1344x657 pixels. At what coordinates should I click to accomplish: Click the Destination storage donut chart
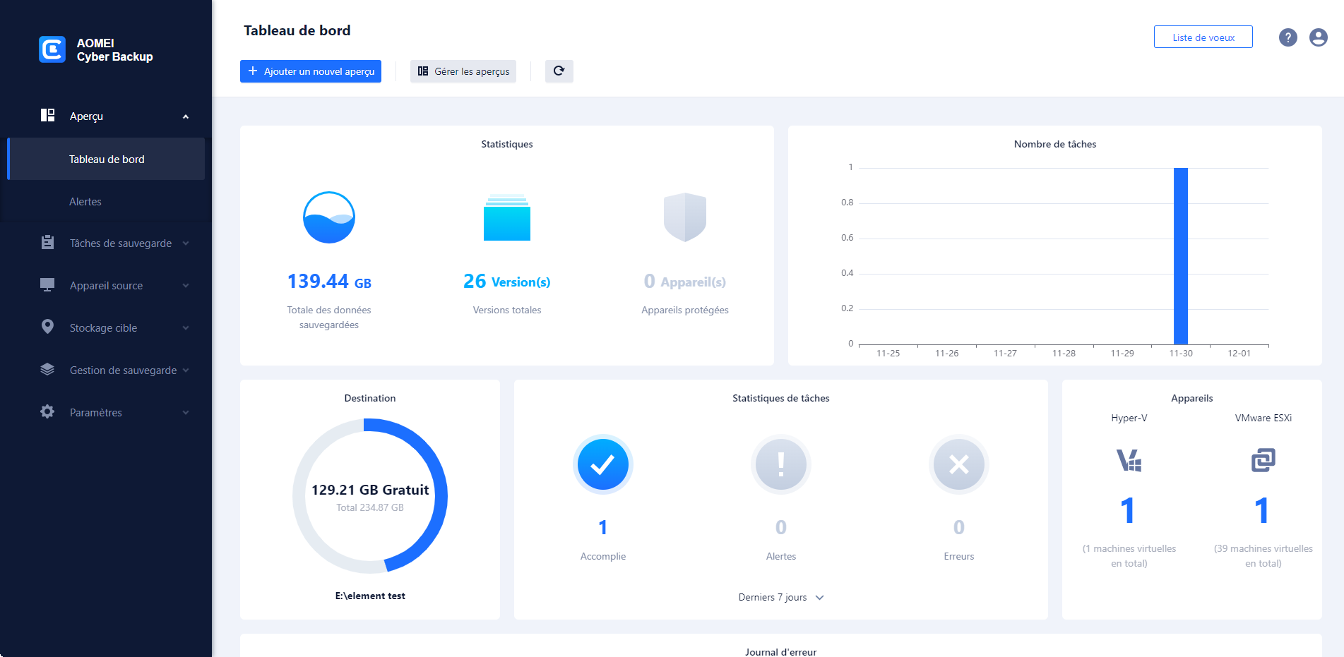click(370, 495)
